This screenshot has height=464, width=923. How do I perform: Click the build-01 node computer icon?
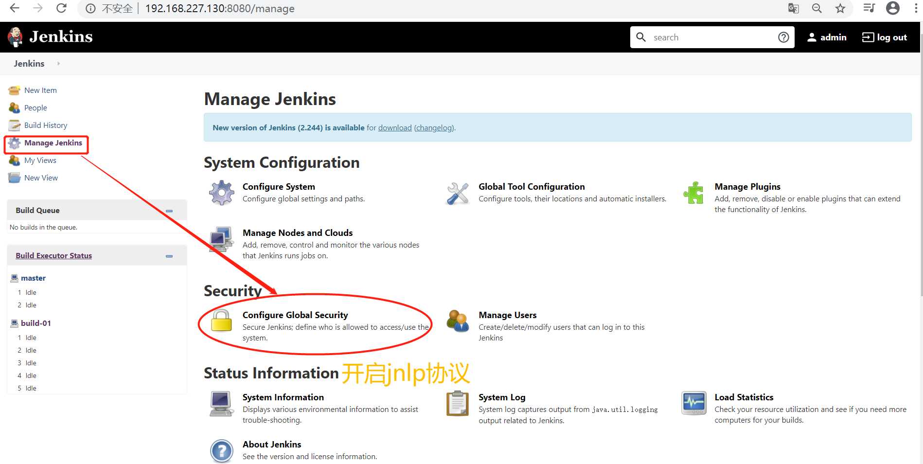(15, 323)
